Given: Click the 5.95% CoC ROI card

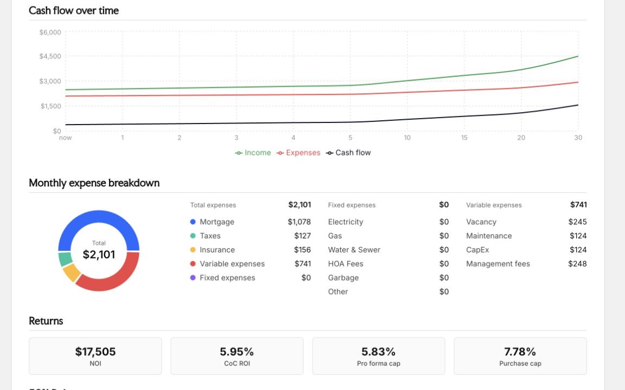Looking at the screenshot, I should point(237,356).
